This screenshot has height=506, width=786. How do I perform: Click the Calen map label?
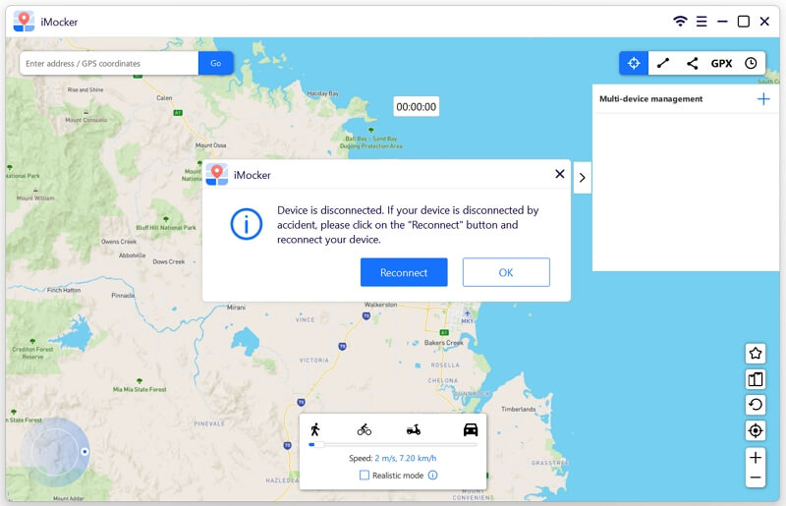164,98
